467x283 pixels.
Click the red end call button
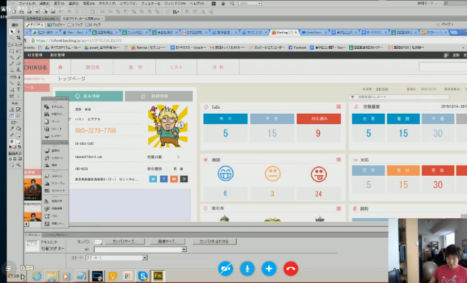tap(290, 268)
